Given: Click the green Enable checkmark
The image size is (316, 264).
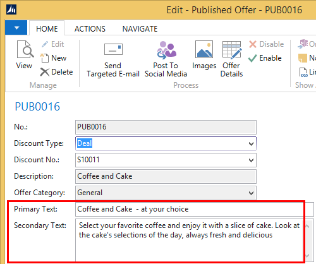Looking at the screenshot, I should click(252, 58).
